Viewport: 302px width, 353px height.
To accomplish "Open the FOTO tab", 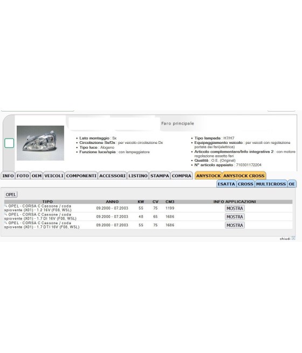I will point(23,176).
